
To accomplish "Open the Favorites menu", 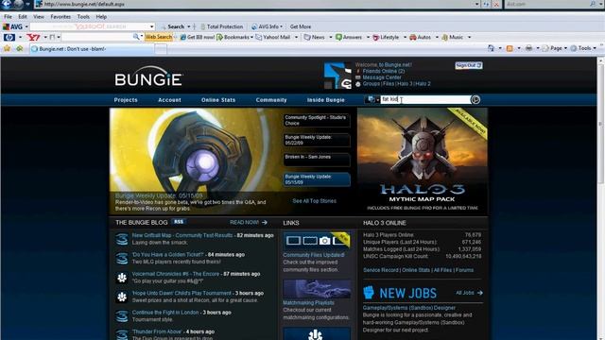I will [x=60, y=17].
